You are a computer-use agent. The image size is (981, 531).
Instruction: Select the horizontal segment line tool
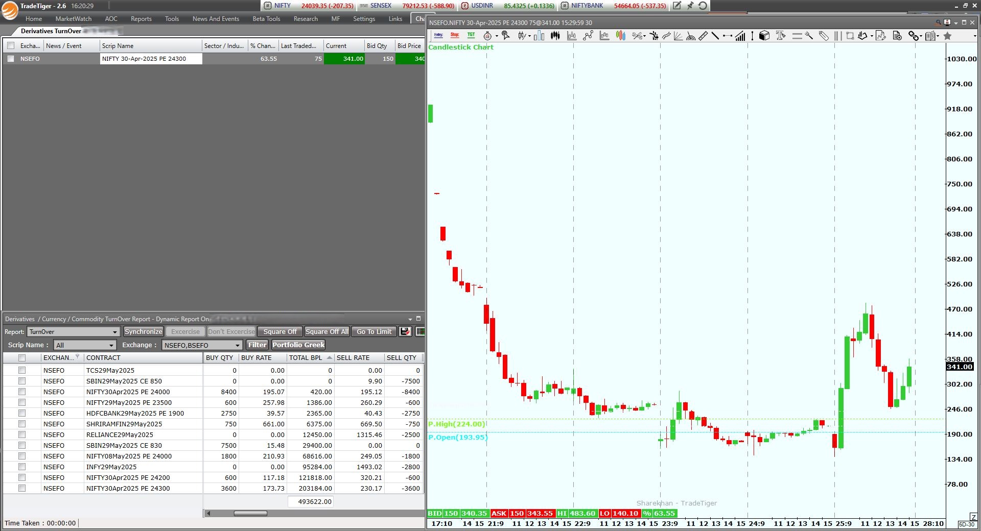728,36
